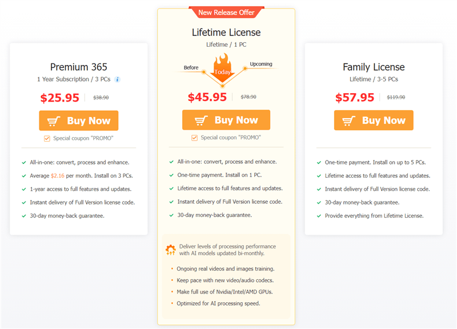Buy the Family License plan
The height and width of the screenshot is (329, 457).
pyautogui.click(x=374, y=121)
